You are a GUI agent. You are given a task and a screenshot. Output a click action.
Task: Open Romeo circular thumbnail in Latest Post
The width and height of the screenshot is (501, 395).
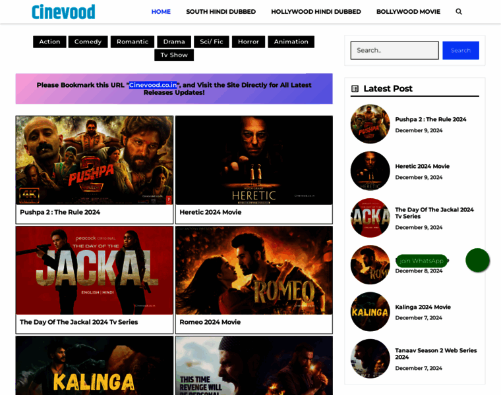[x=370, y=265]
